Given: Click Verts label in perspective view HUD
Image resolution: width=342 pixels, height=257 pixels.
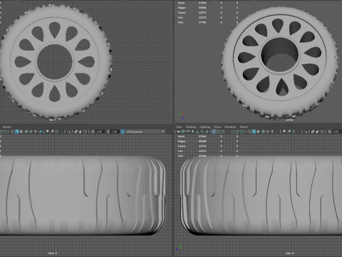Looking at the screenshot, I should 181,3.
